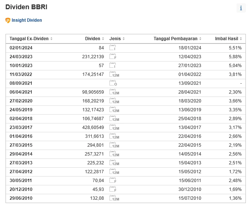Select ex-dividend date 08/09/2021
The height and width of the screenshot is (206, 251).
(x=21, y=83)
